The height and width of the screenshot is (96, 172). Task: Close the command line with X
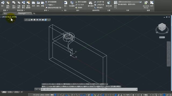[37, 89]
